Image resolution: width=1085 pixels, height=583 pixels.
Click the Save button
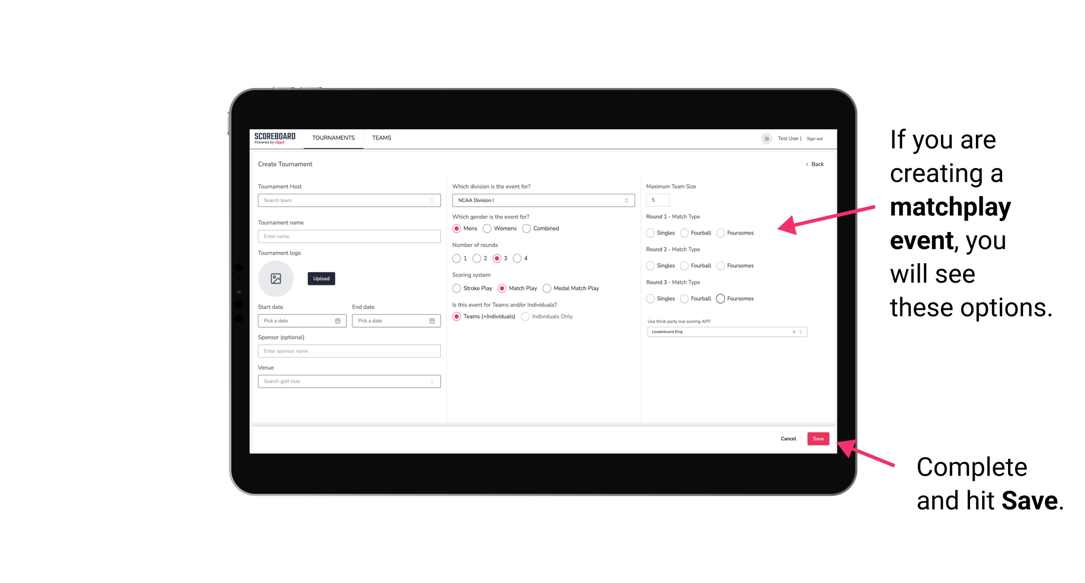[x=818, y=438]
